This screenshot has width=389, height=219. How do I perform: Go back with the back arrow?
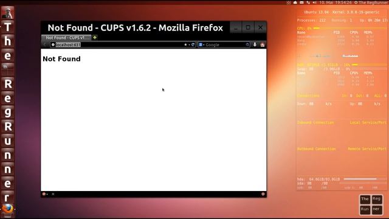click(x=45, y=44)
